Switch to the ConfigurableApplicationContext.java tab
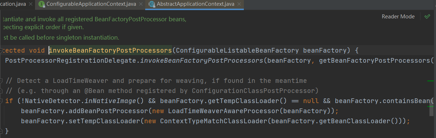The image size is (436, 138). 91,5
